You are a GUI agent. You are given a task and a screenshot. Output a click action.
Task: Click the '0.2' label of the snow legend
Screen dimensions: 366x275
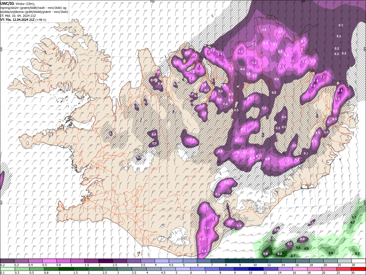point(3,265)
